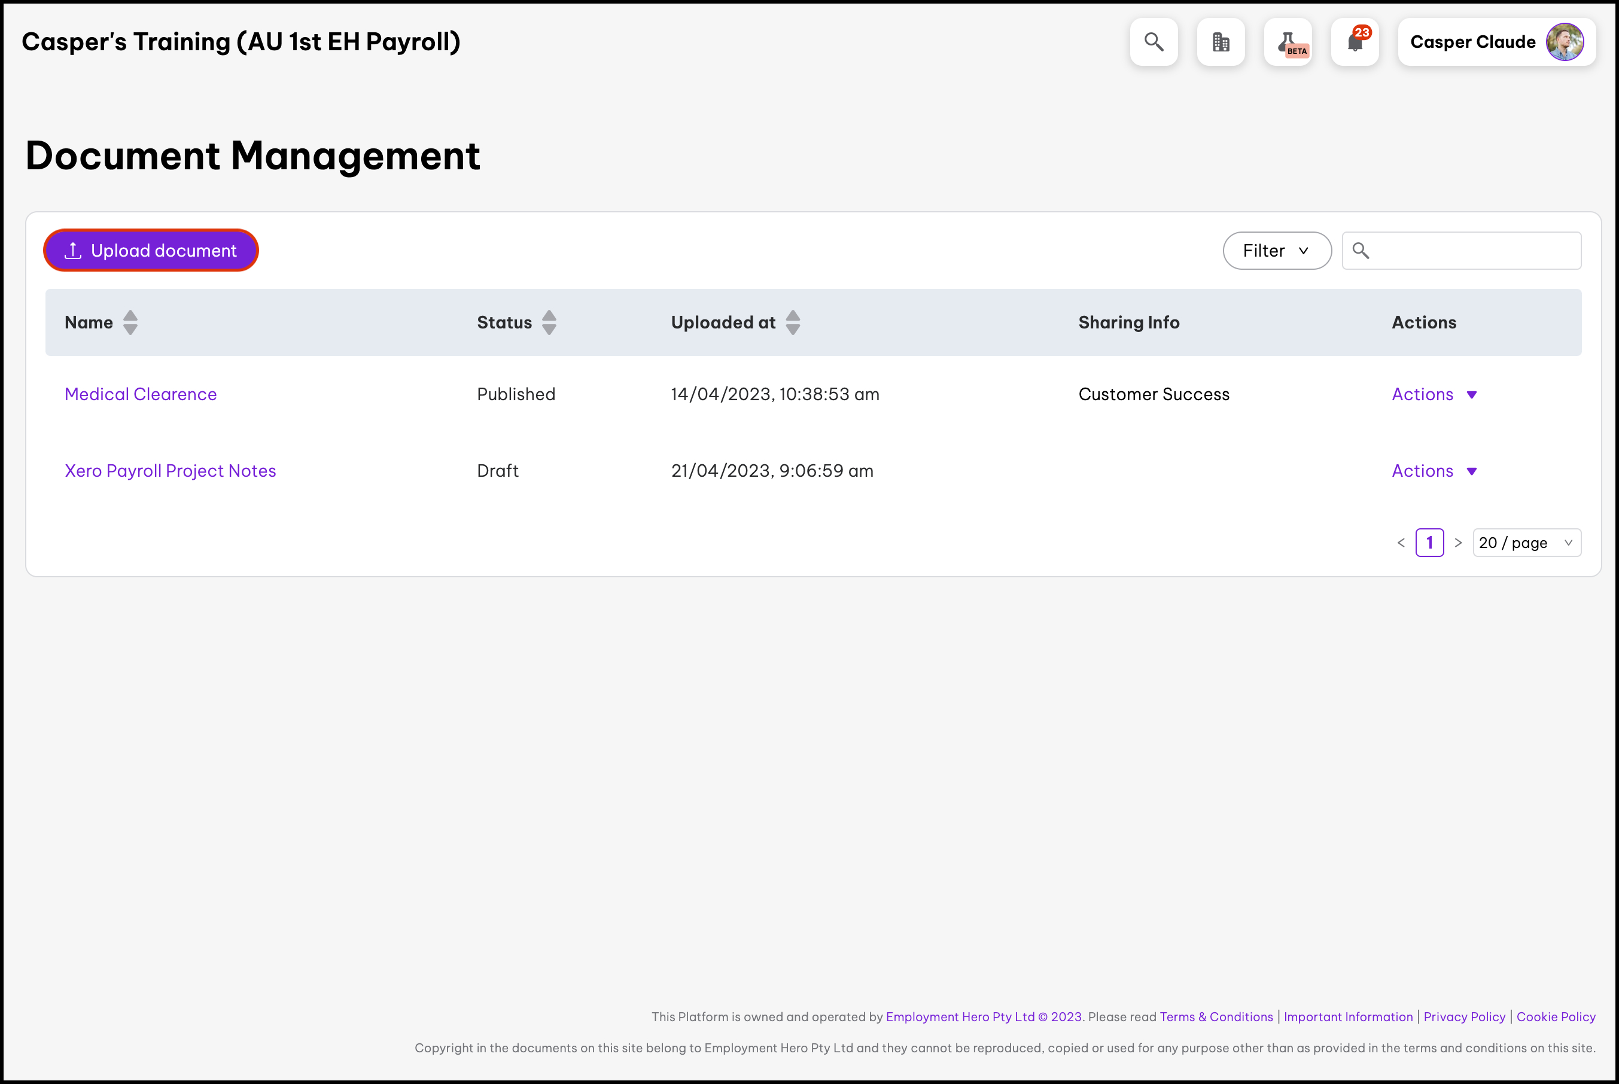Click Casper Claude profile avatar

(1564, 42)
